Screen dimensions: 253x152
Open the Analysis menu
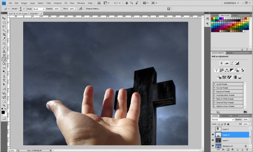[58, 3]
